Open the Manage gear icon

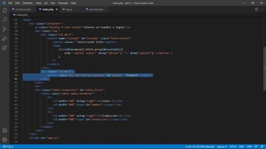tap(5, 139)
